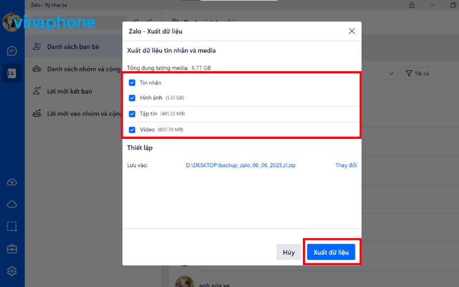Toggle the Video checkbox

point(132,130)
